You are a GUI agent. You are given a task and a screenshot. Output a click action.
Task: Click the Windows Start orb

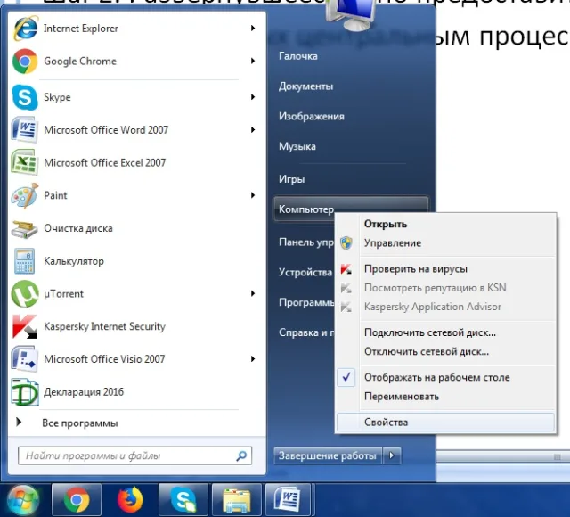[x=23, y=500]
